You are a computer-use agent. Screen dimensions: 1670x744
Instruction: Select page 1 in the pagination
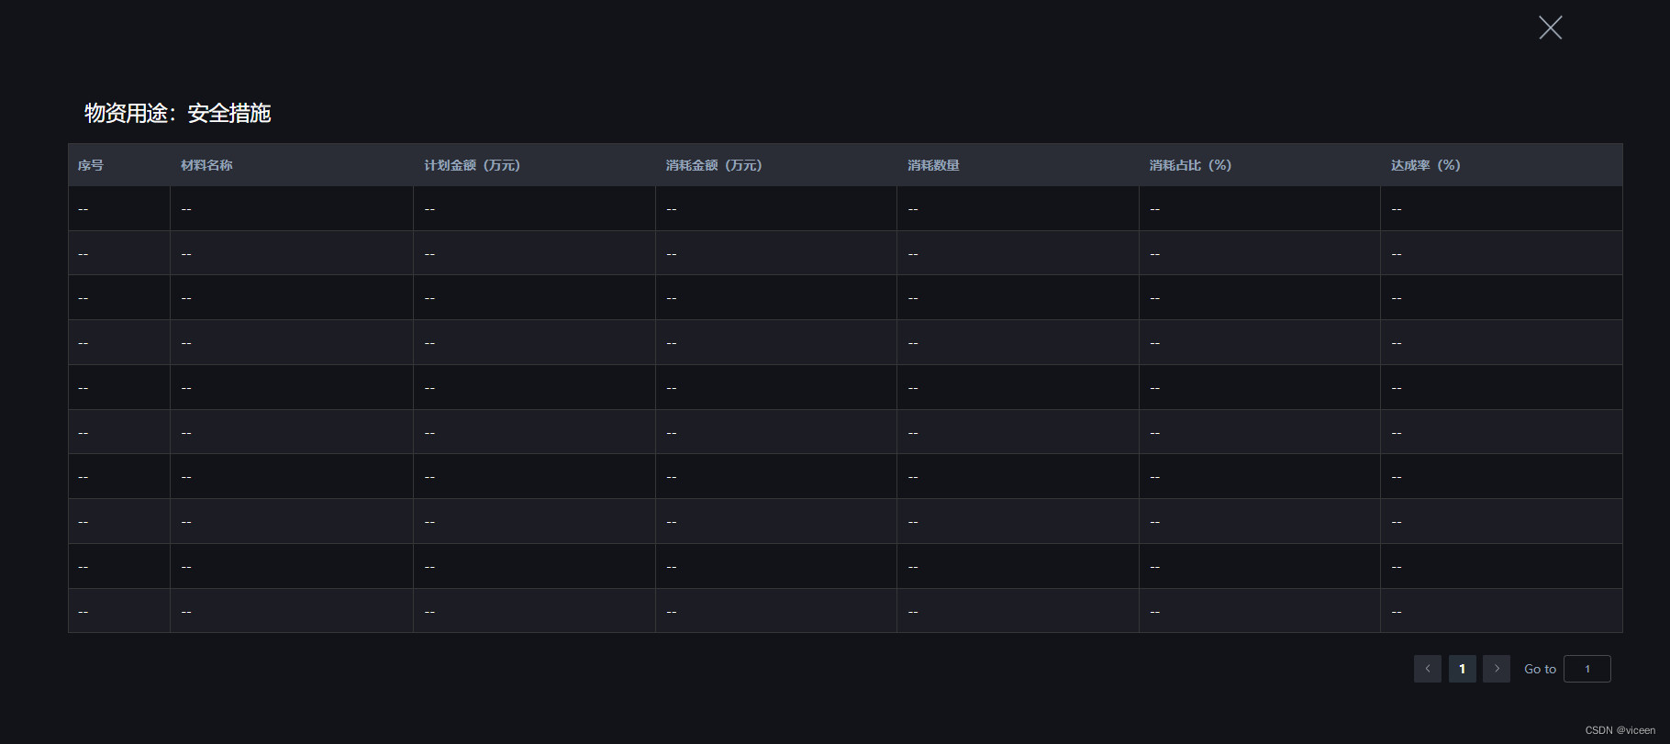(x=1462, y=669)
